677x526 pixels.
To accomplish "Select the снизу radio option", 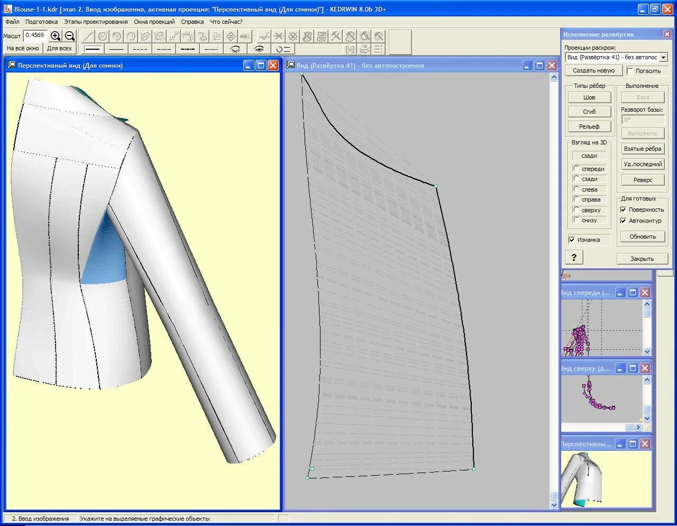I will pyautogui.click(x=576, y=220).
